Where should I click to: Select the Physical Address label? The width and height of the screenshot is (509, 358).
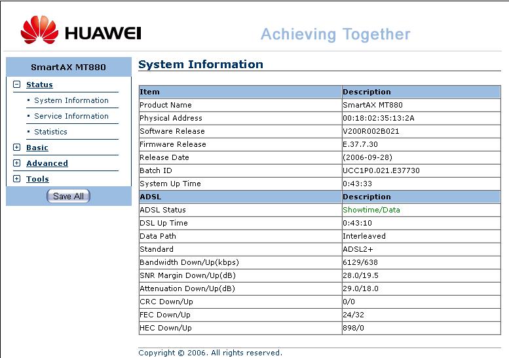point(171,118)
